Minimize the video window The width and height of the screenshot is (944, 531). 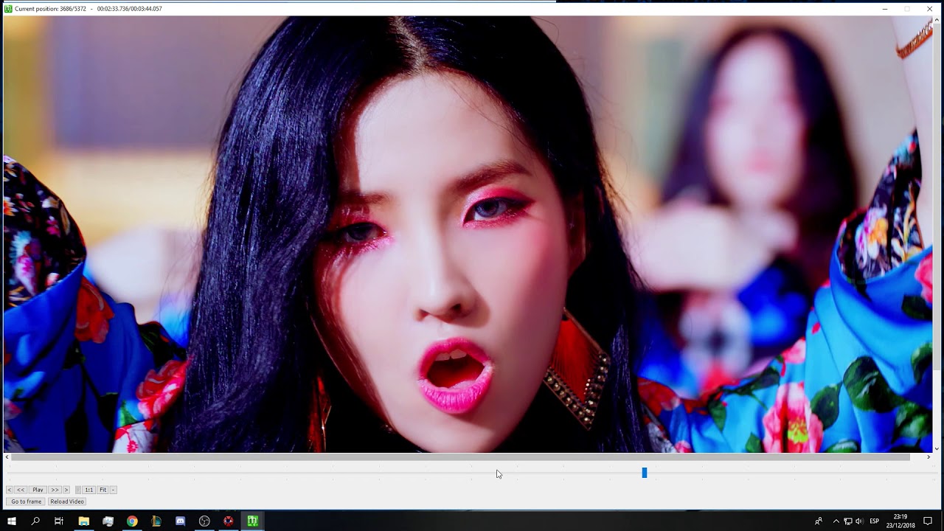pos(885,9)
